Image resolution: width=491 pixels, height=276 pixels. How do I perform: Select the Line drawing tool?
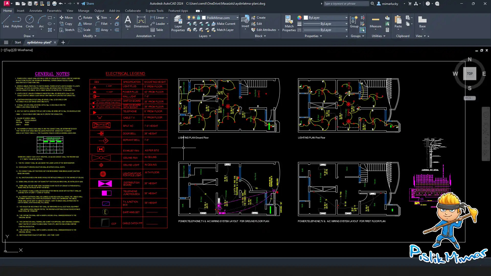(x=6, y=21)
